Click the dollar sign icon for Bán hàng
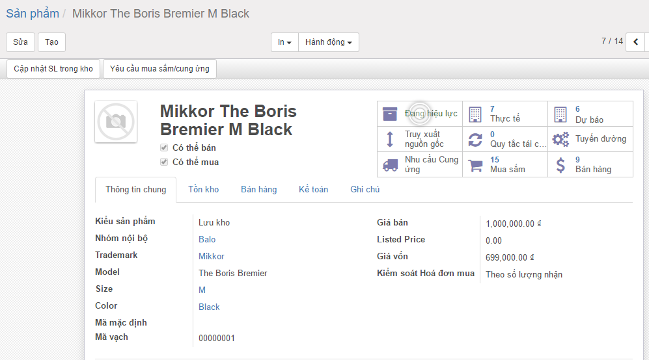This screenshot has height=360, width=649. click(x=560, y=165)
